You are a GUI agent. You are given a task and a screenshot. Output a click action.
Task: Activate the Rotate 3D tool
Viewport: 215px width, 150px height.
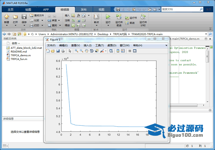pos(91,51)
